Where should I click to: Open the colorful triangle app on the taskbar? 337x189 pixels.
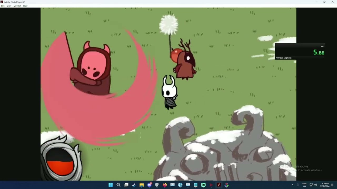pos(226,185)
